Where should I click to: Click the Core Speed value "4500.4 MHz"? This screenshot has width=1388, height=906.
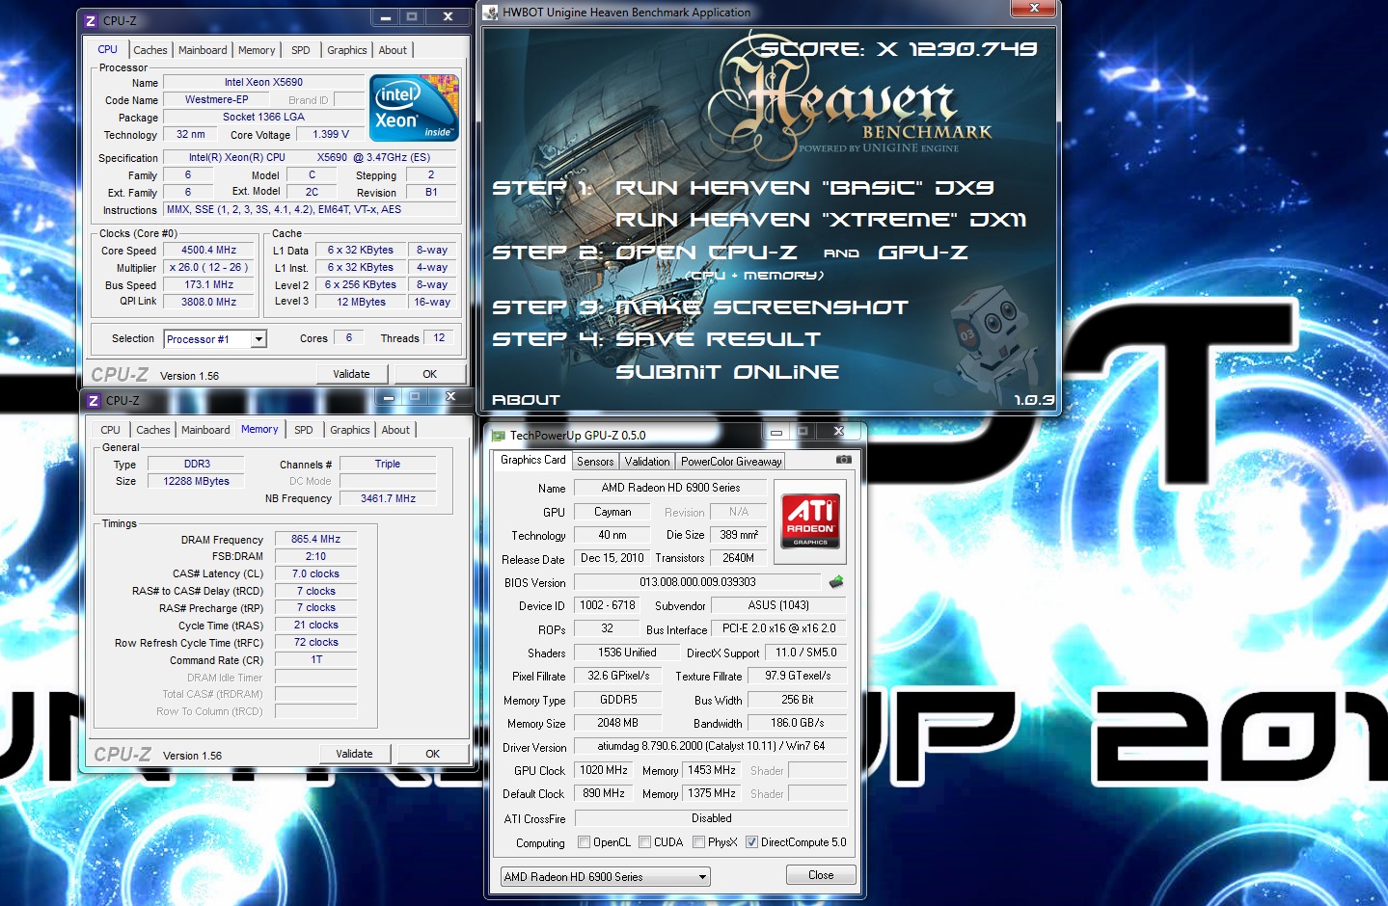pos(208,250)
